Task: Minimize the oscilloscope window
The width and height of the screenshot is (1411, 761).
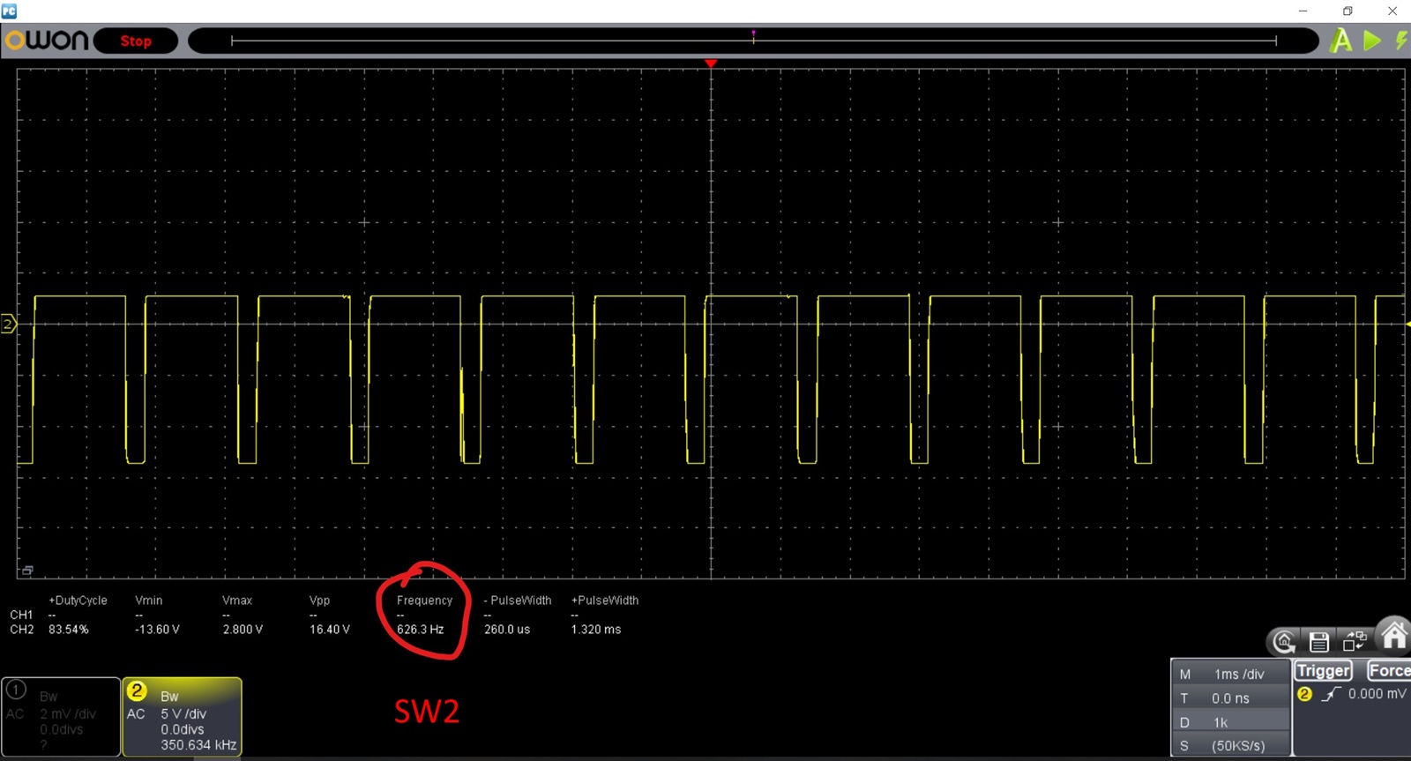Action: 1303,11
